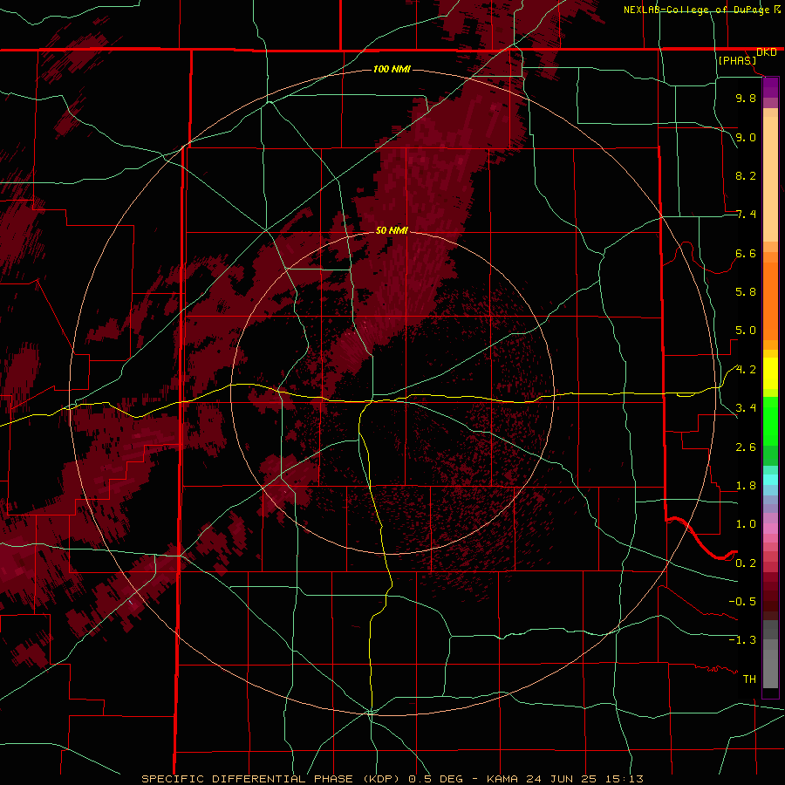This screenshot has height=785, width=785.
Task: Select the 8.2 scale value
Action: point(746,175)
